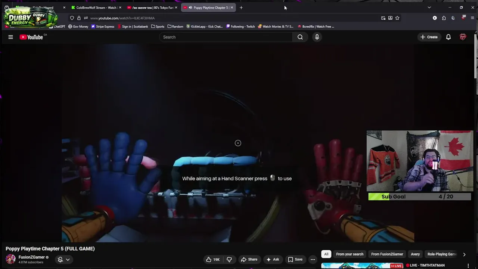Mute the Poppy Playtime tab audio icon
The image size is (478, 269).
click(x=190, y=7)
